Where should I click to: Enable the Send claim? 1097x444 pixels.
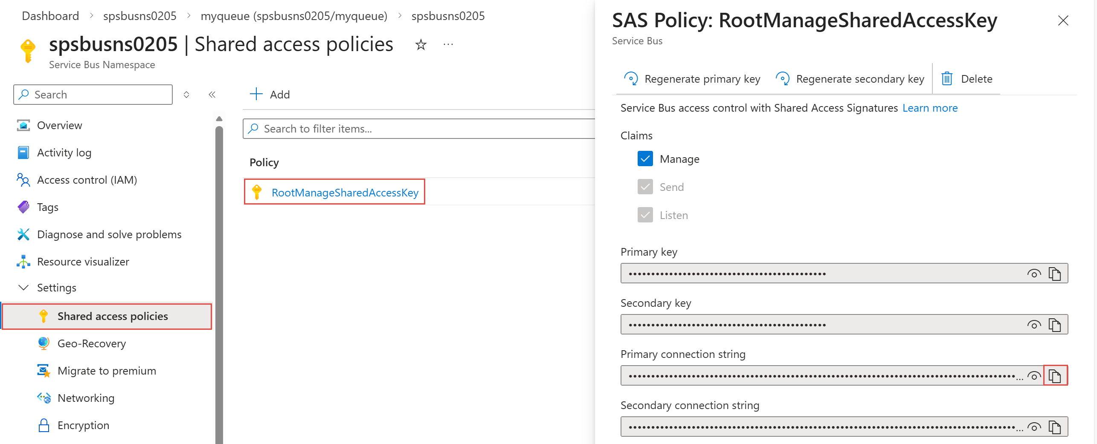point(645,187)
